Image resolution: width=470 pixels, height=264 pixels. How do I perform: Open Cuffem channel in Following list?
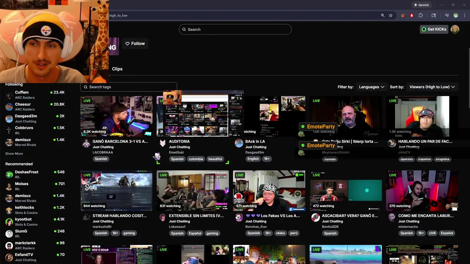(35, 95)
